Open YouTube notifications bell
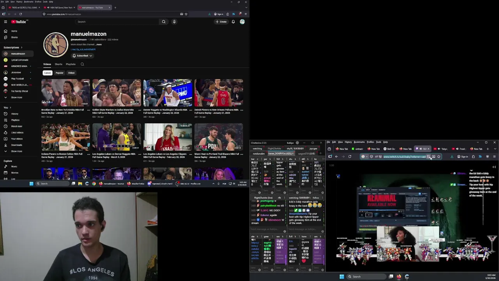The height and width of the screenshot is (281, 499). (x=233, y=22)
